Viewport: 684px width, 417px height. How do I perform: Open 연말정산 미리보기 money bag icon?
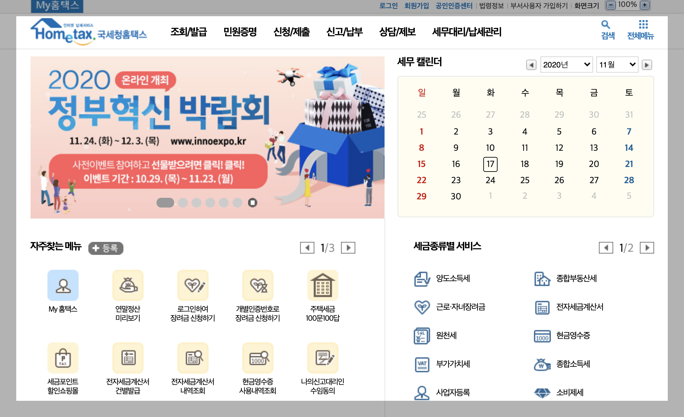(128, 285)
